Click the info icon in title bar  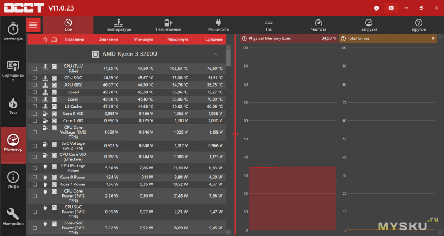click(x=376, y=8)
